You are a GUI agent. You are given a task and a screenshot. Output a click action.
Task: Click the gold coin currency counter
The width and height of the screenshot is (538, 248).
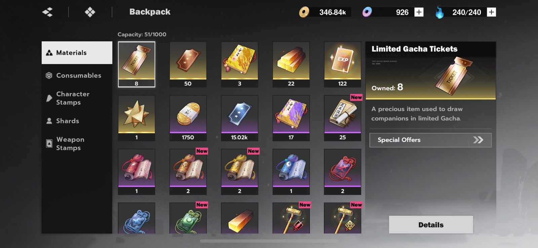point(324,12)
